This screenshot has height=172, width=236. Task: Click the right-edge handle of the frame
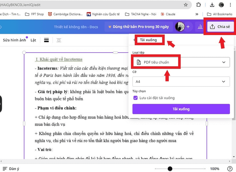coord(207,124)
